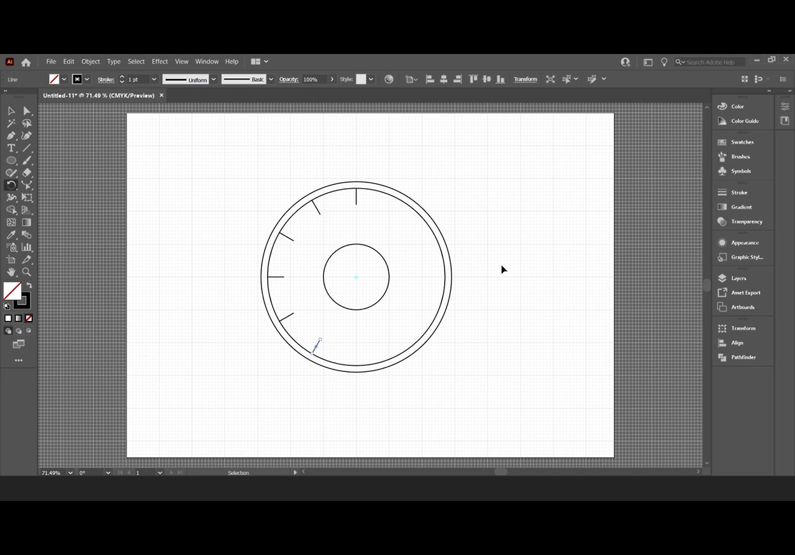Screen dimensions: 795x555
Task: Change the screen mode
Action: pos(18,344)
